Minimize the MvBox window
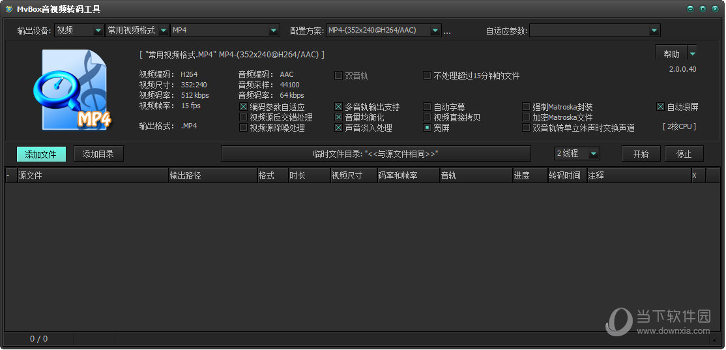Image resolution: width=726 pixels, height=350 pixels. [690, 8]
